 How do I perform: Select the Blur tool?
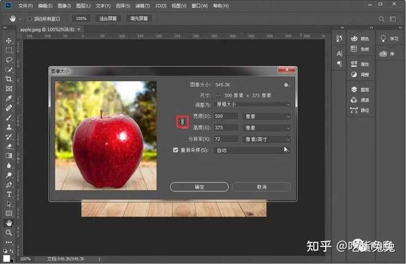[9, 165]
